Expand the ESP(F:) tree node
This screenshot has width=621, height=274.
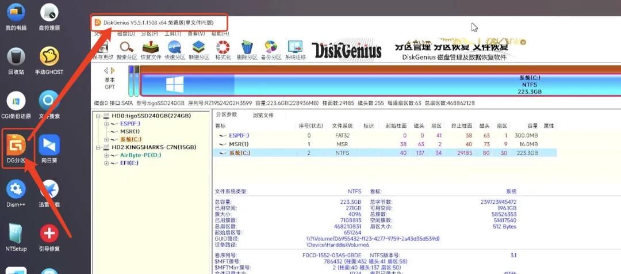click(106, 124)
